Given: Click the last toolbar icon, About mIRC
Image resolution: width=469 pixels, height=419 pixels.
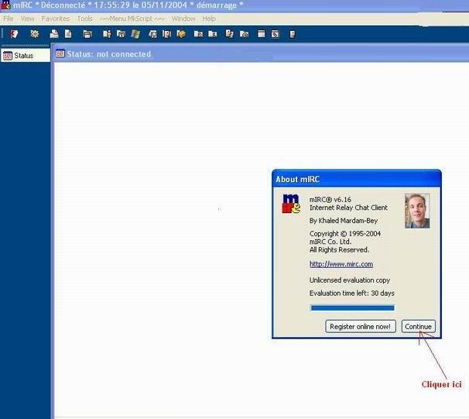Looking at the screenshot, I should pyautogui.click(x=293, y=34).
